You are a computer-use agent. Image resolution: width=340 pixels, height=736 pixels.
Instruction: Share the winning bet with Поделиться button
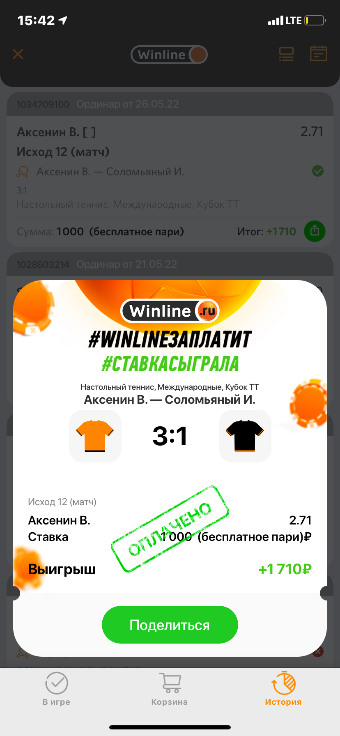pos(170,625)
